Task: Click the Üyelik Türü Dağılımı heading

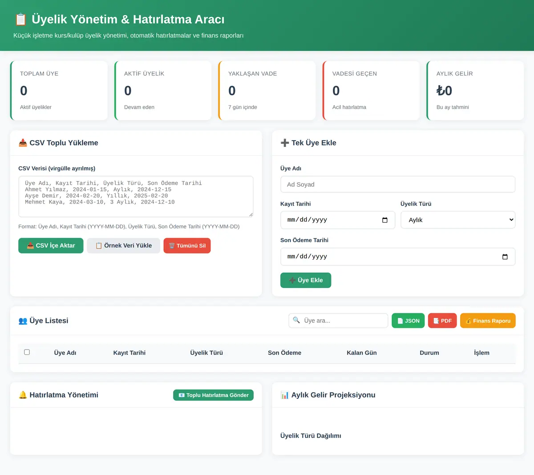Action: tap(311, 436)
